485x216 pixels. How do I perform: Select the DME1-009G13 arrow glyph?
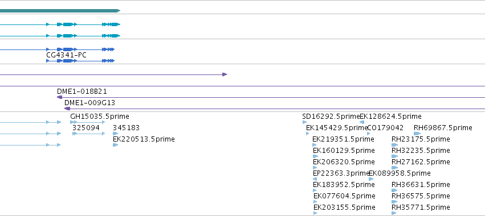pos(67,109)
